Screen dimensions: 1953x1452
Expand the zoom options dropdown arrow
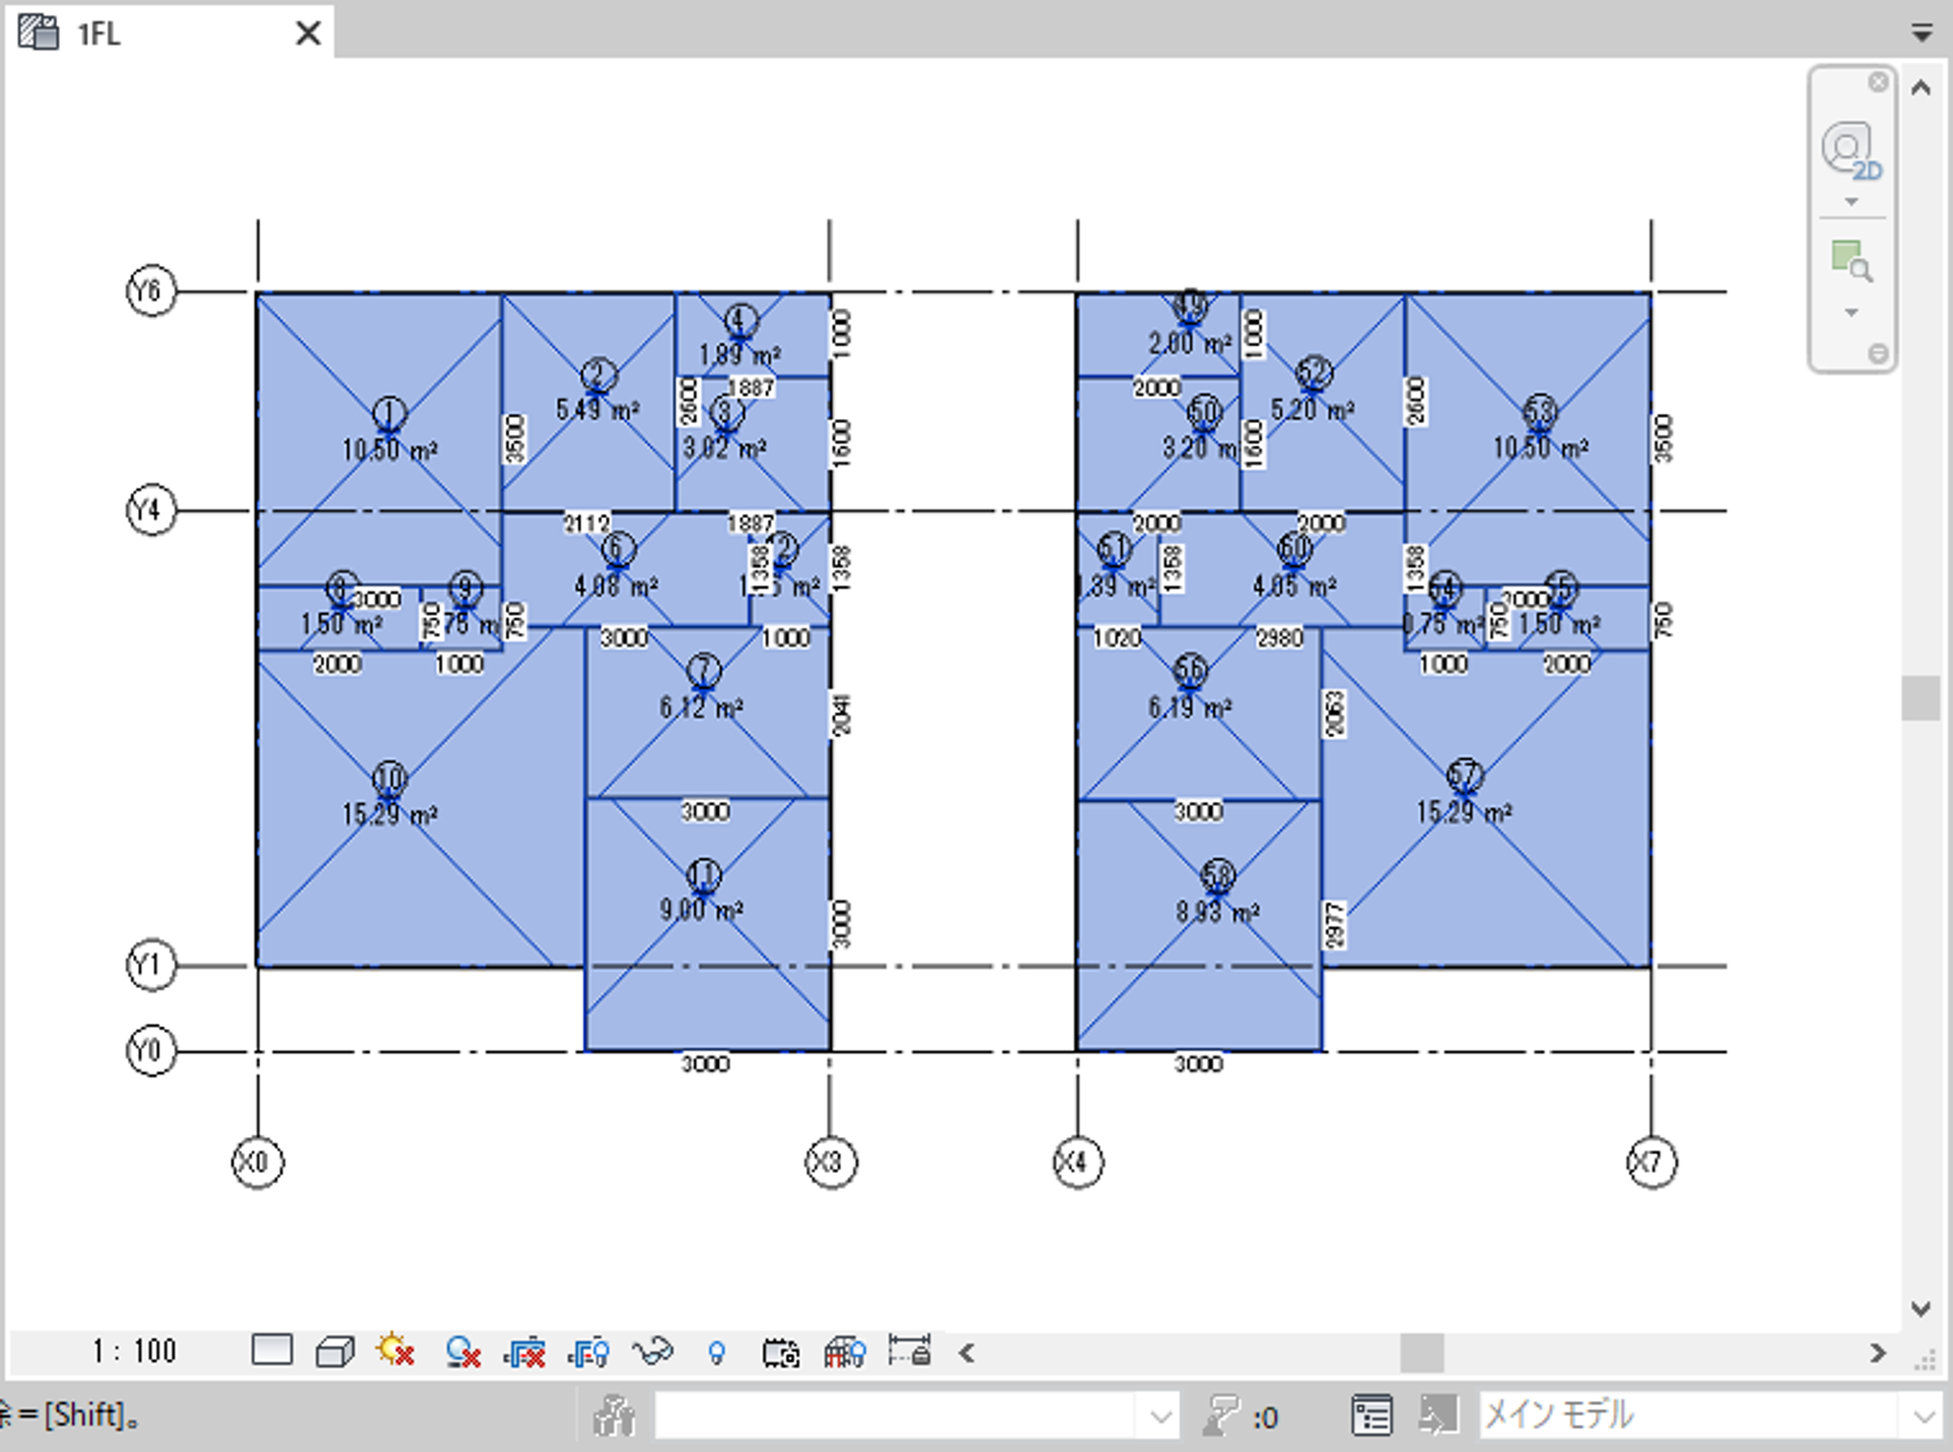pyautogui.click(x=1852, y=313)
